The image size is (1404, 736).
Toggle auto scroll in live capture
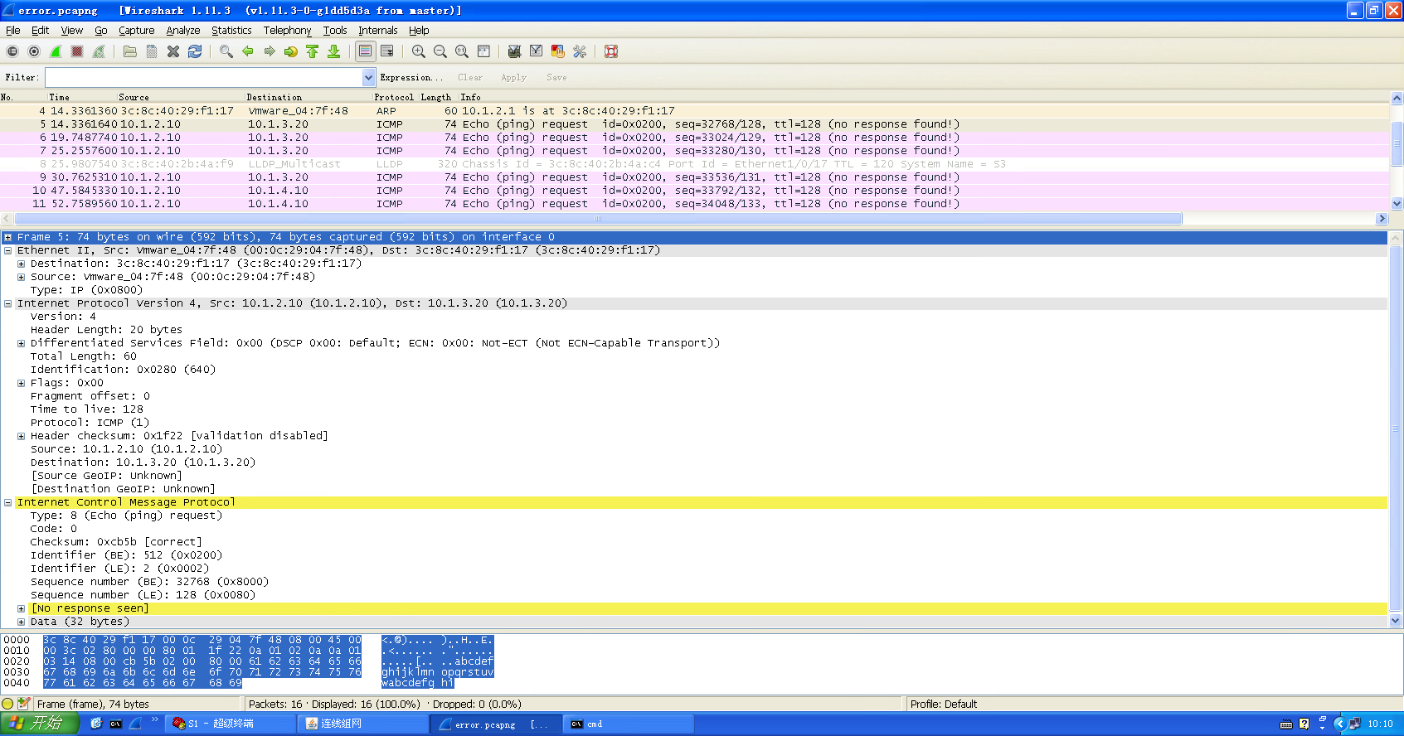[x=387, y=51]
